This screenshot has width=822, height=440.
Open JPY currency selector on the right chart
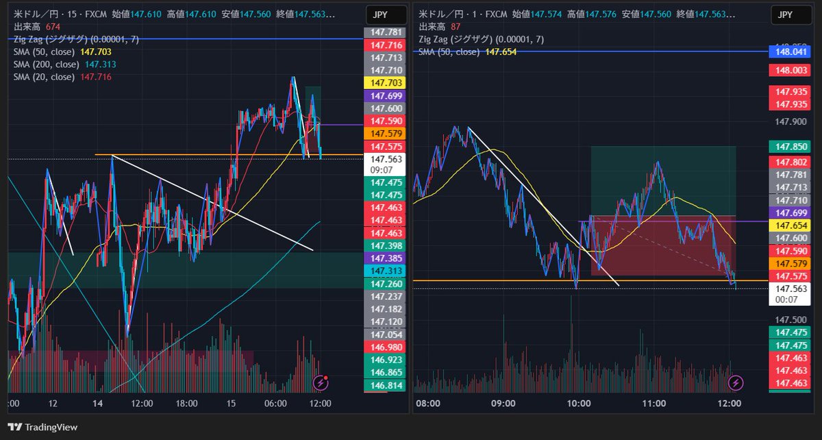click(793, 15)
